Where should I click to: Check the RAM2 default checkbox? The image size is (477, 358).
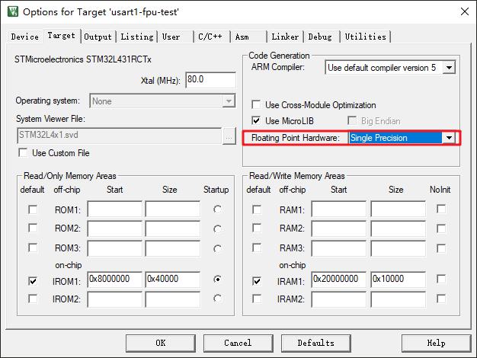click(x=257, y=228)
